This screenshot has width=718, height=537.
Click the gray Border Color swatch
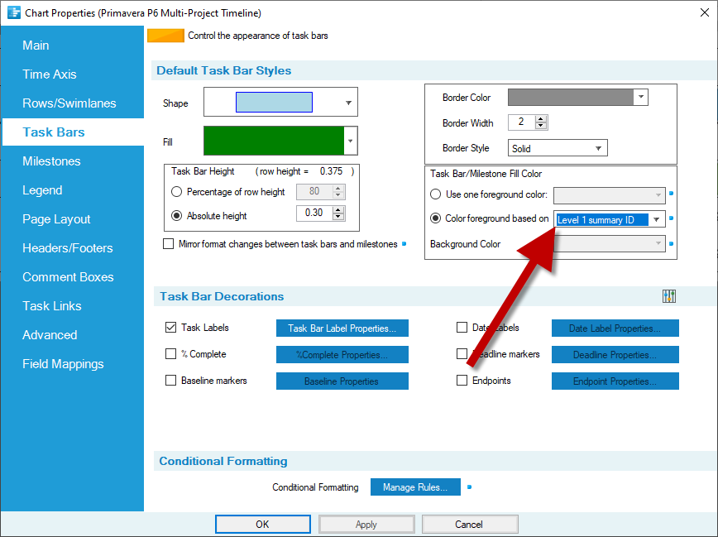pyautogui.click(x=571, y=97)
